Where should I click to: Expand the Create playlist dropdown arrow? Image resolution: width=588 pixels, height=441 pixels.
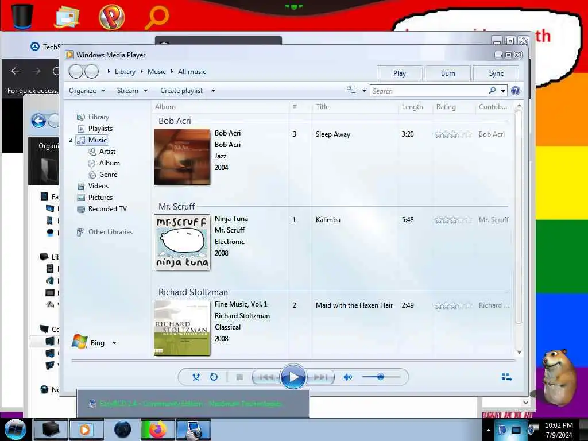[213, 91]
